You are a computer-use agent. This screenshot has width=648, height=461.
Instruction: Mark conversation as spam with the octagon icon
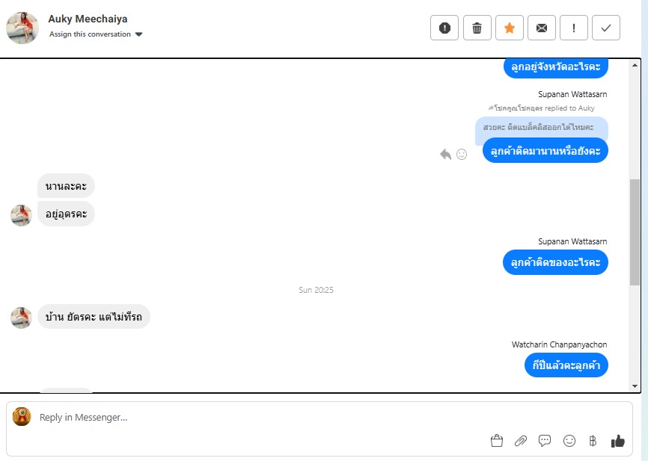click(444, 28)
